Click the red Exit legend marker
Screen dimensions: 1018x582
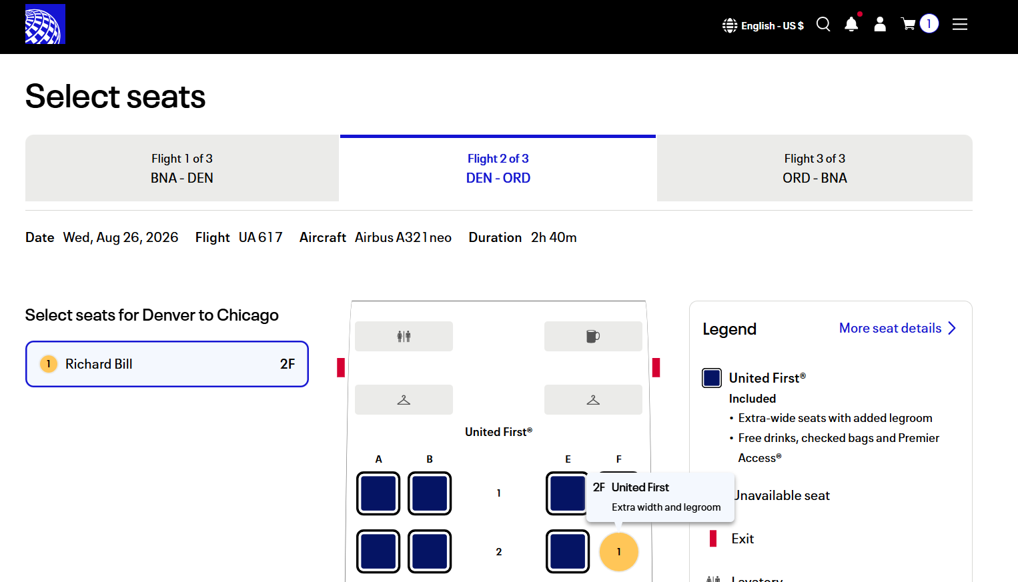713,539
